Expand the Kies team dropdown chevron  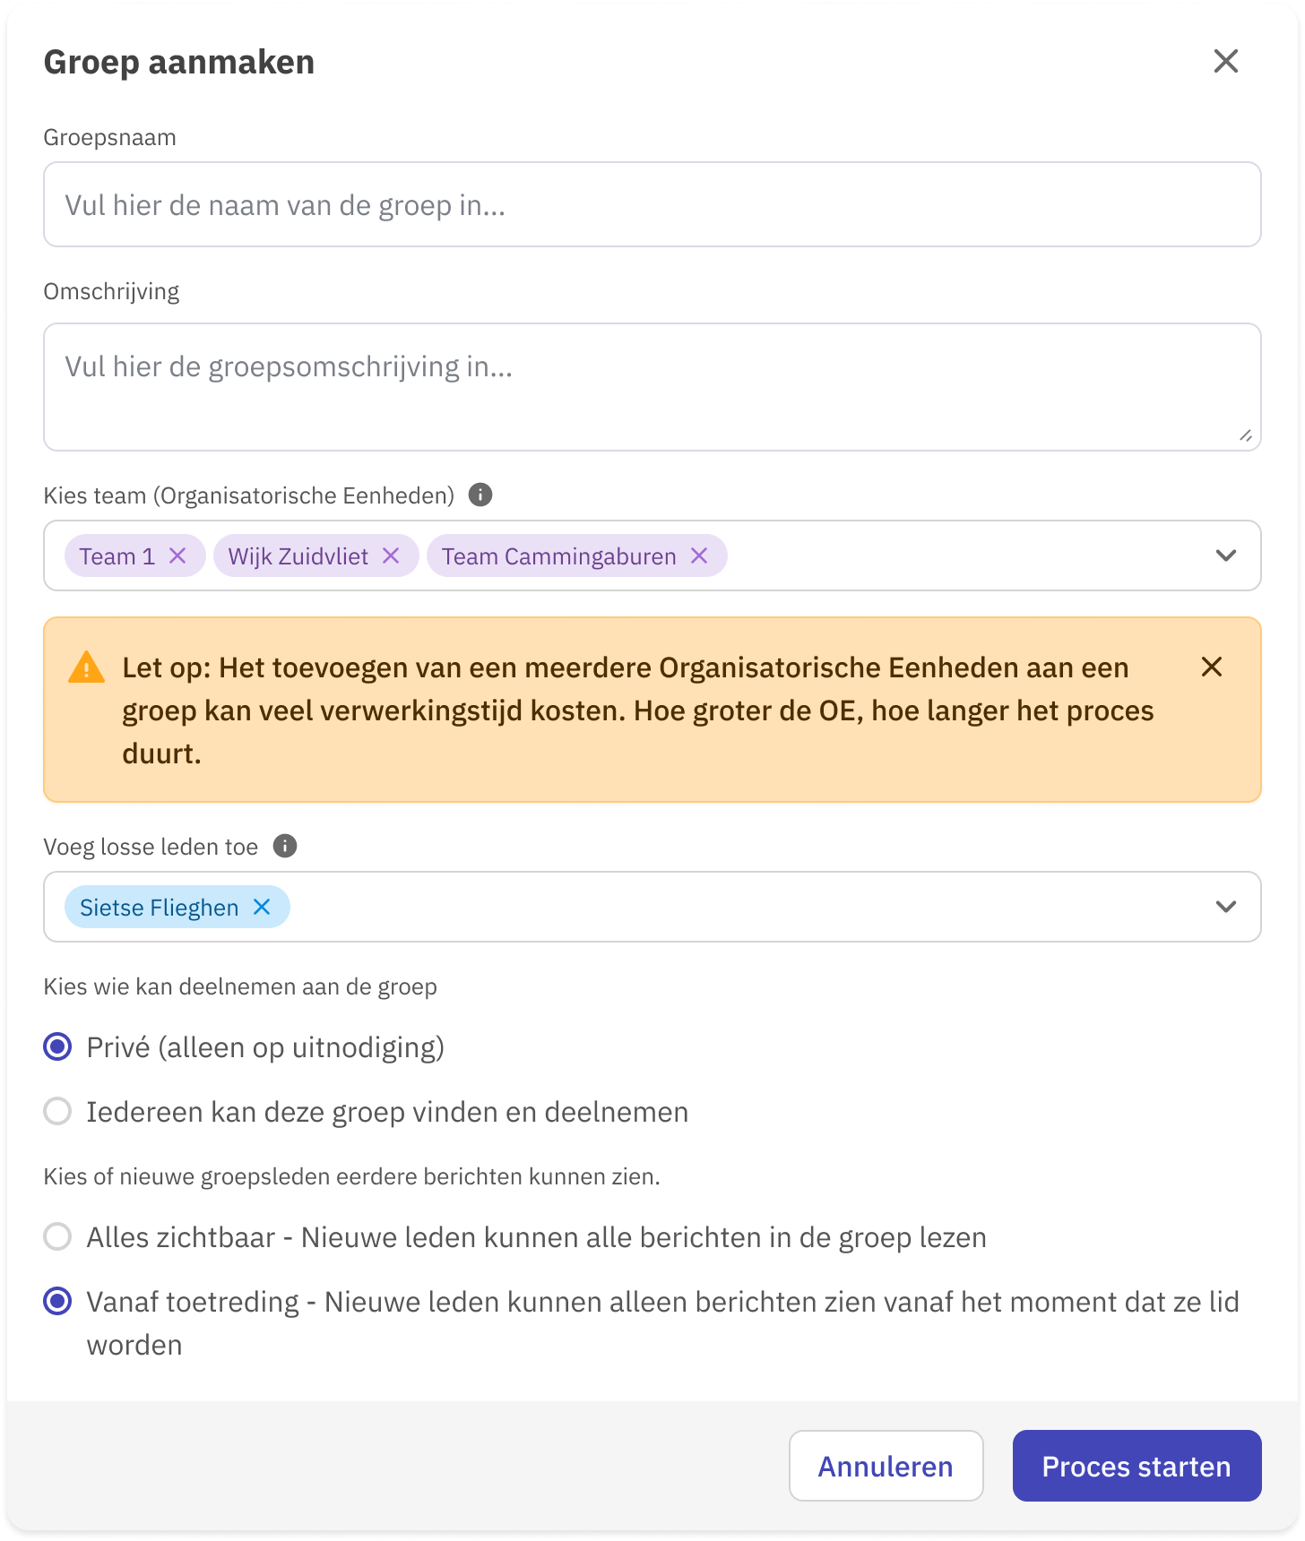click(1226, 555)
